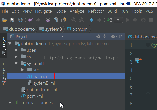Image resolution: width=157 pixels, height=110 pixels.
Task: Click line number 8 in gutter
Action: tap(131, 103)
